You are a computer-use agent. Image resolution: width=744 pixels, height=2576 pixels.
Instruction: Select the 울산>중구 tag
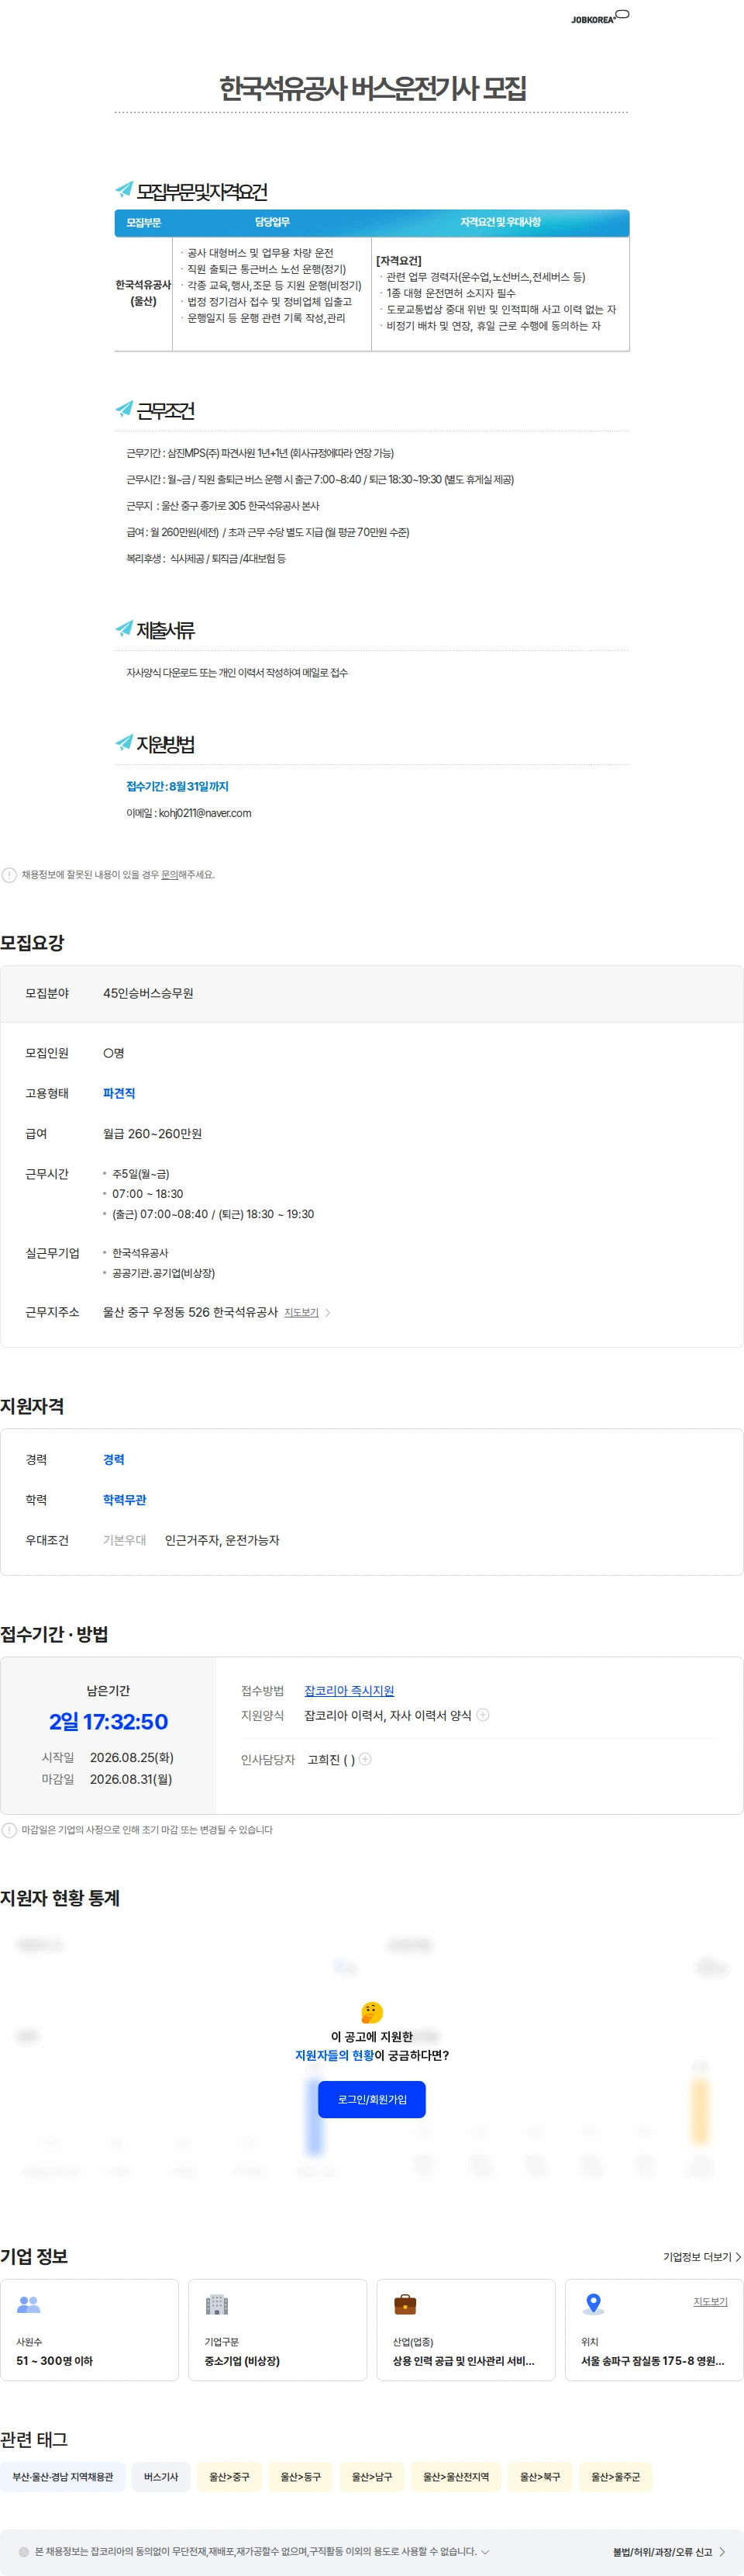[x=229, y=2476]
